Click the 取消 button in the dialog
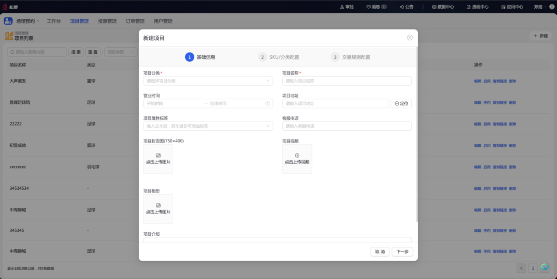Image resolution: width=557 pixels, height=279 pixels. click(x=380, y=252)
